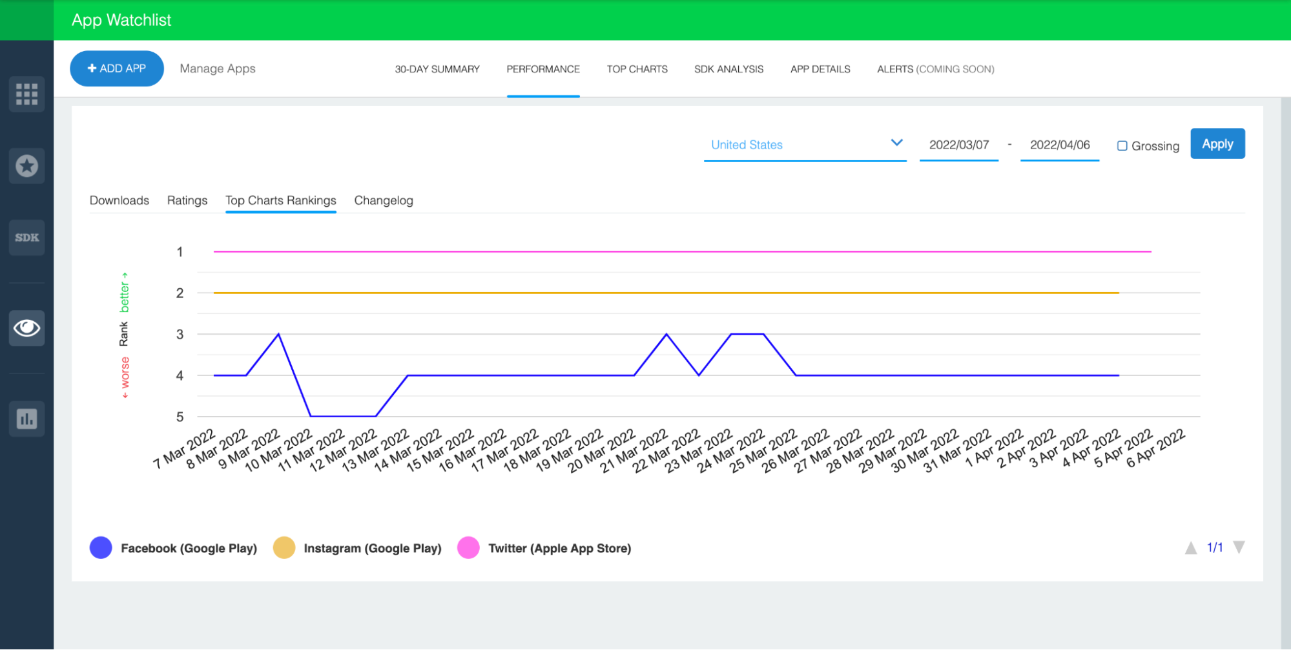Toggle the Grossing checkbox
The width and height of the screenshot is (1291, 650).
[x=1122, y=146]
